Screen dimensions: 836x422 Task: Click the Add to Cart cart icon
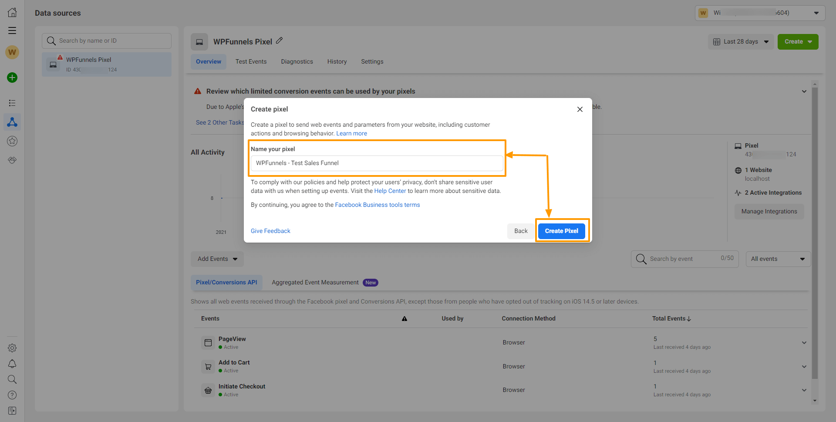pyautogui.click(x=208, y=367)
